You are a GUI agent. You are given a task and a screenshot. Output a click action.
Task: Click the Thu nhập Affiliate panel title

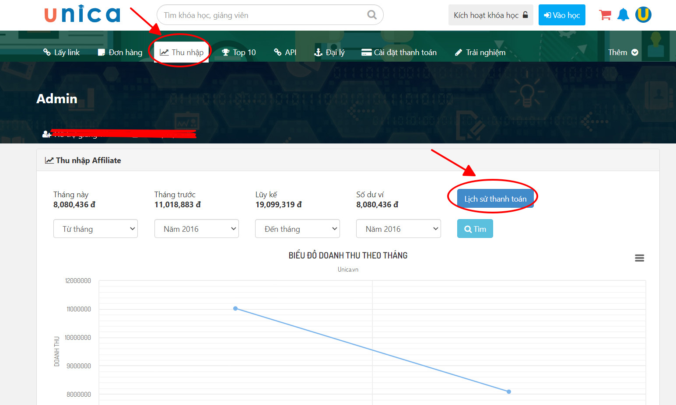pyautogui.click(x=88, y=161)
